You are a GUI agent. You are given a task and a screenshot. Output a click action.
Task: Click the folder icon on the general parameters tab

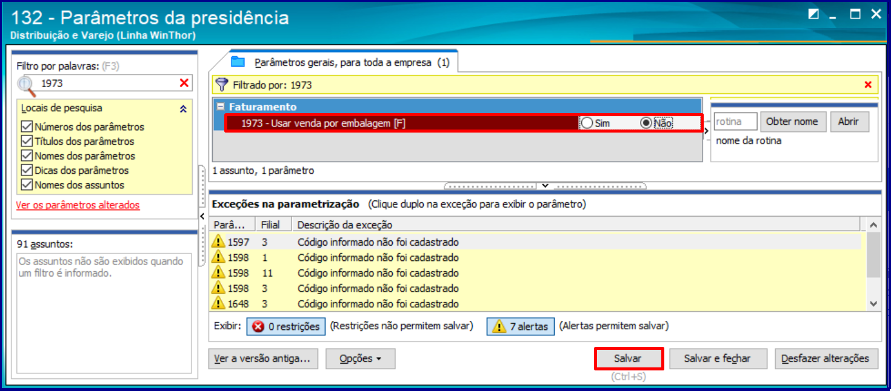tap(238, 62)
